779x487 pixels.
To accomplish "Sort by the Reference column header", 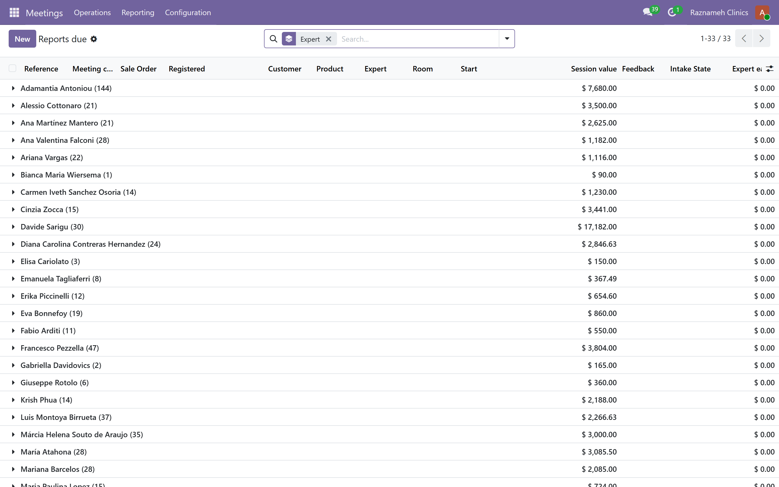I will (x=41, y=69).
